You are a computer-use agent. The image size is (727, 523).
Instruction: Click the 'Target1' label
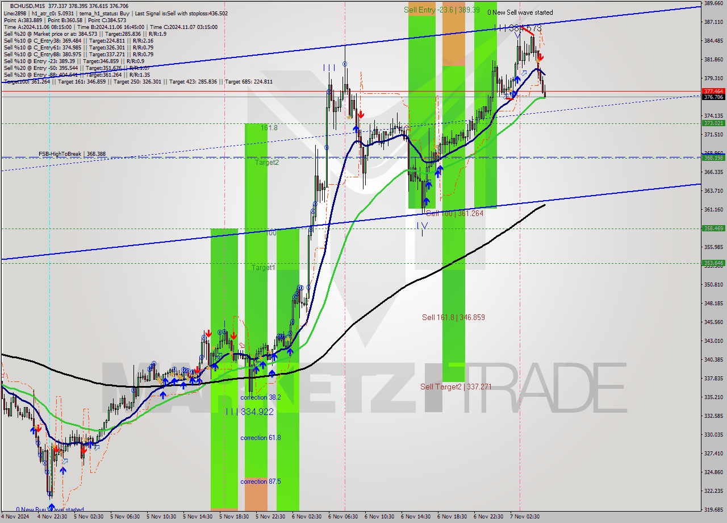point(264,267)
